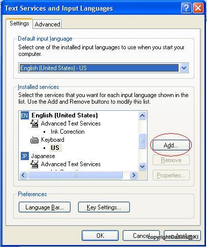Screen dimensions: 207x247
Task: Open Language Bar... preferences
Action: click(x=45, y=207)
